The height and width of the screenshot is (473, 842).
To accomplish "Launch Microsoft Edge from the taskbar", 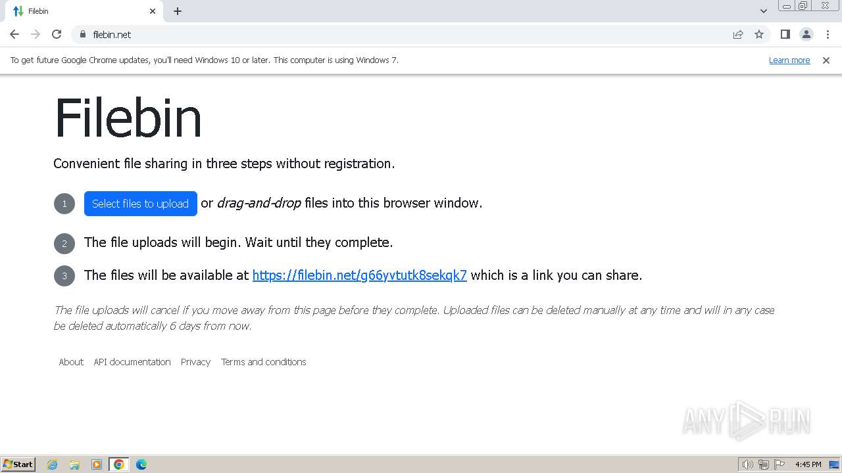I will pos(141,464).
